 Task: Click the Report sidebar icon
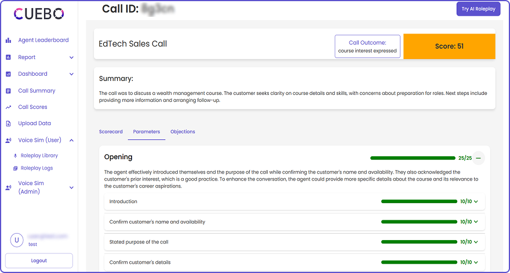tap(9, 57)
